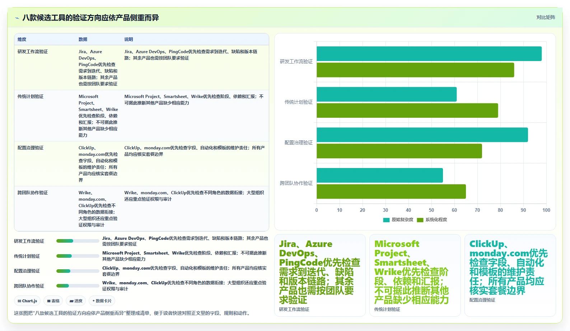Viewport: 570px width, 331px height.
Task: Click the description cell starting 'Wrike、monday.com、ClickUp' in table
Action: [194, 196]
